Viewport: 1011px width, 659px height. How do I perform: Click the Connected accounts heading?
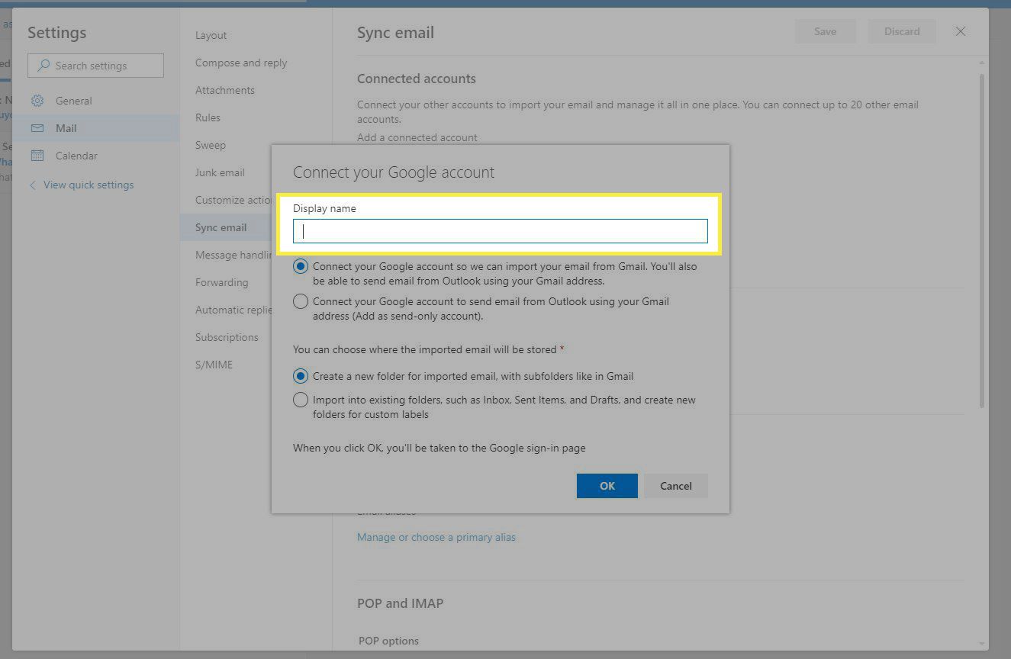coord(417,79)
